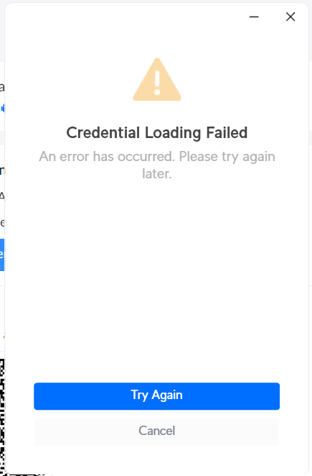
Task: Click the cut-off letter 'e' at left edge
Action: (x=2, y=223)
